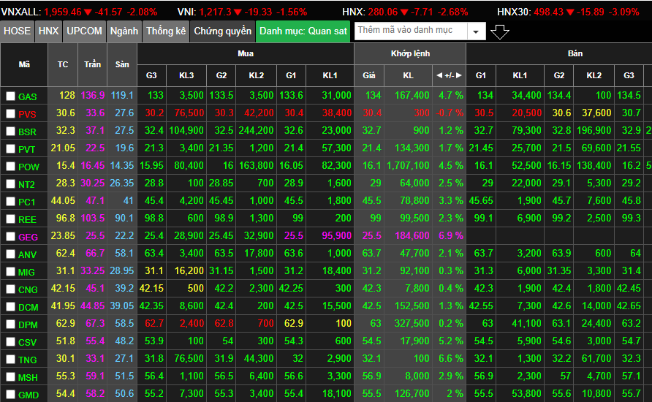The height and width of the screenshot is (402, 652).
Task: Focus the 'Thêm mã vào danh mục' input field
Action: 411,31
